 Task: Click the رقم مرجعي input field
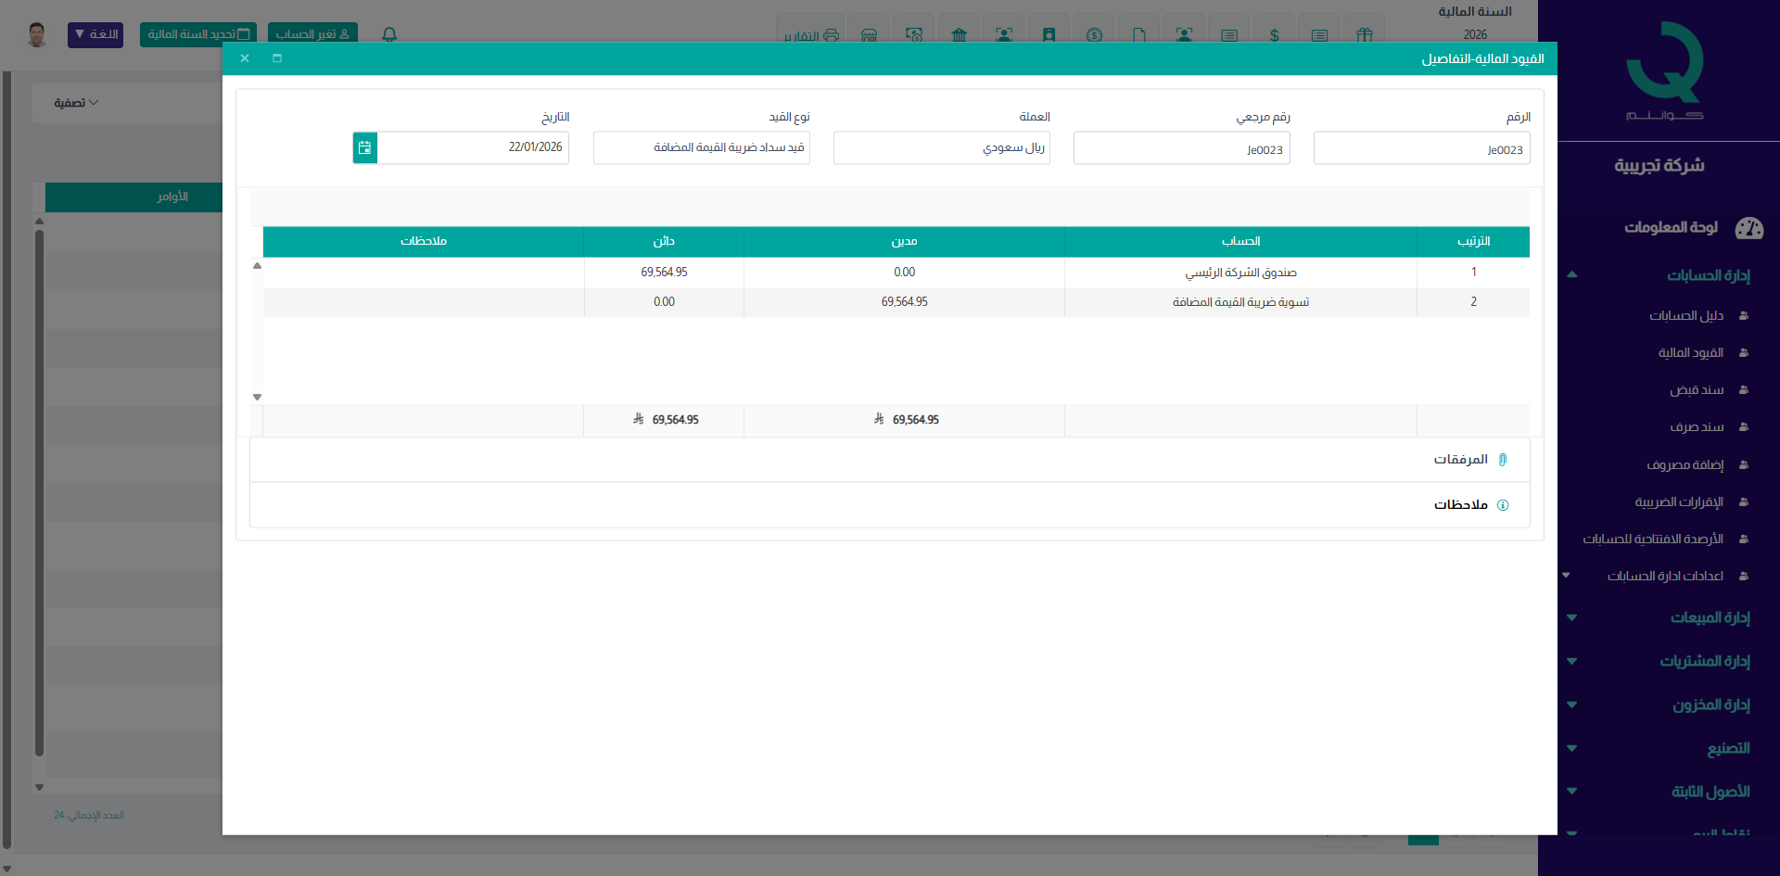1181,149
